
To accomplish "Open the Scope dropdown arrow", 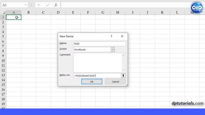I will 113,50.
